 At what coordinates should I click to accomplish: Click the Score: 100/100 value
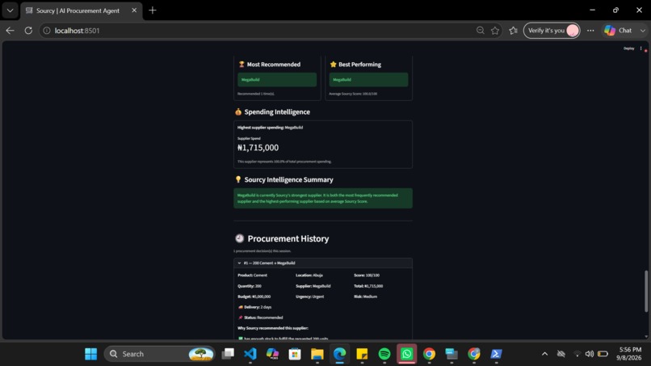click(x=367, y=275)
